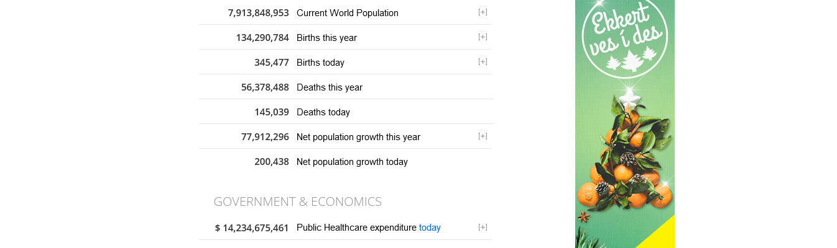Click the Current World Population label

[348, 13]
